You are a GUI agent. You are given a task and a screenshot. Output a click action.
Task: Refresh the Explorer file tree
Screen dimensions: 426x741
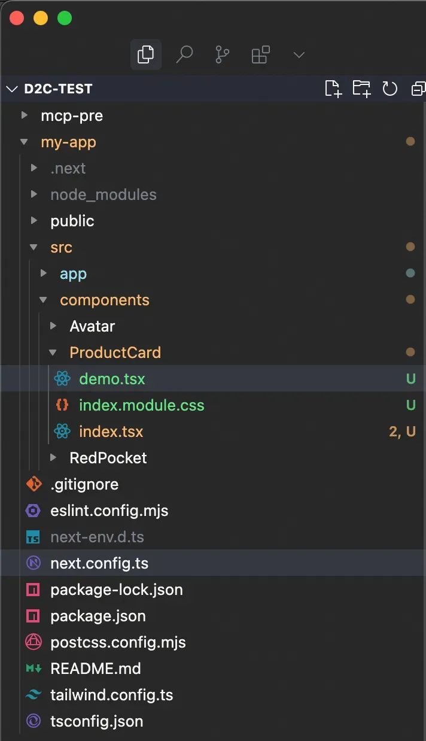click(390, 89)
